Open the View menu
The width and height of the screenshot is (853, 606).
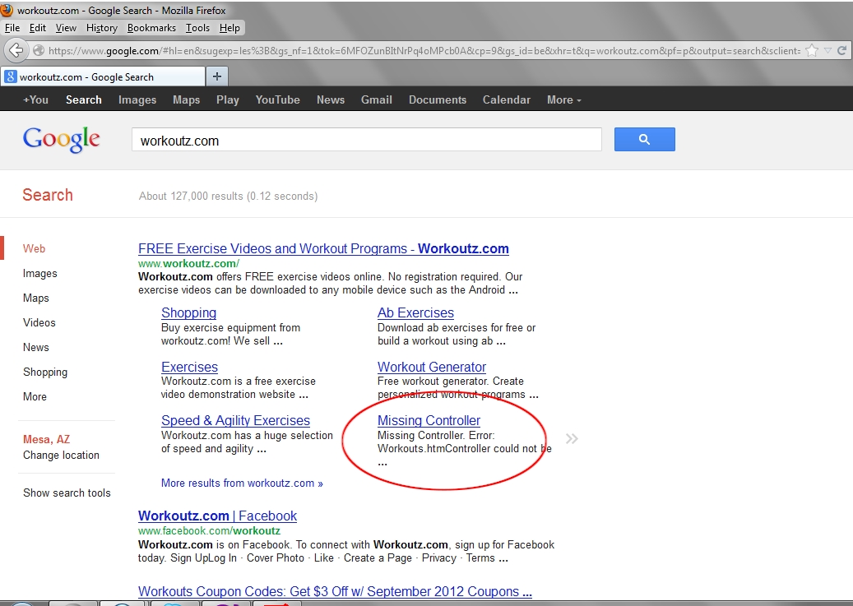66,28
